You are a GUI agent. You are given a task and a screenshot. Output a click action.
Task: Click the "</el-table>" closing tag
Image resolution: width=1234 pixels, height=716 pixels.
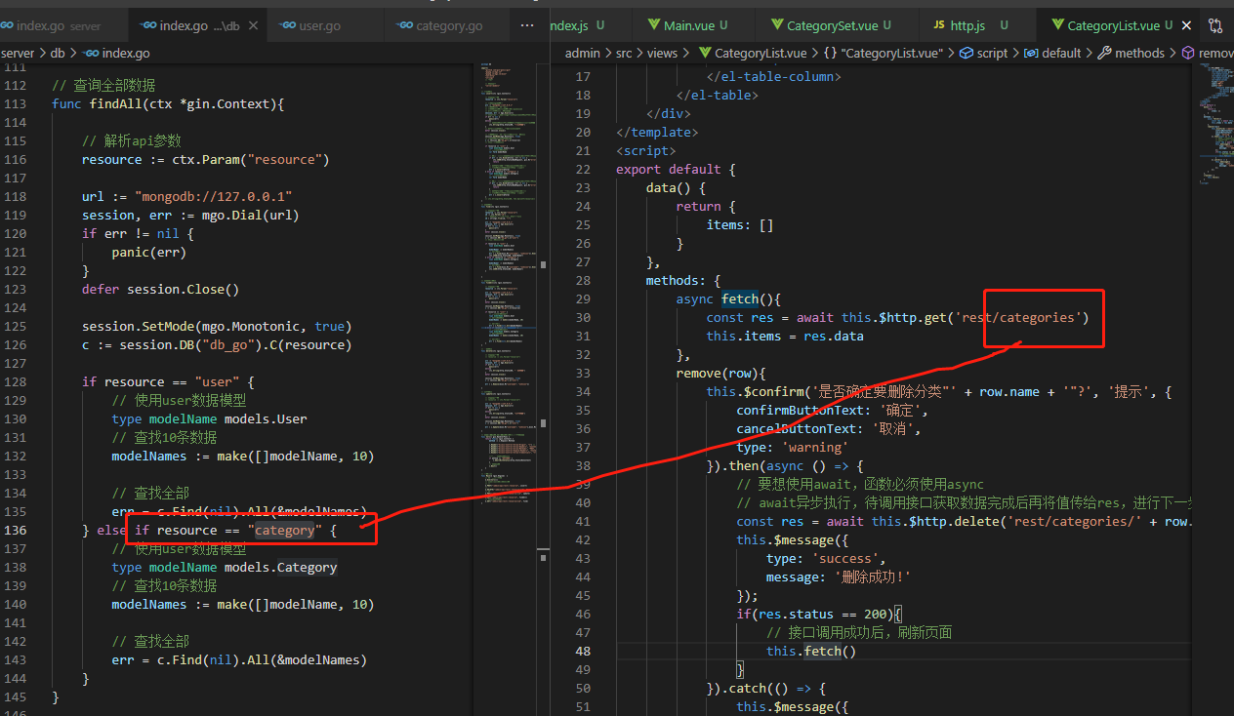coord(718,95)
